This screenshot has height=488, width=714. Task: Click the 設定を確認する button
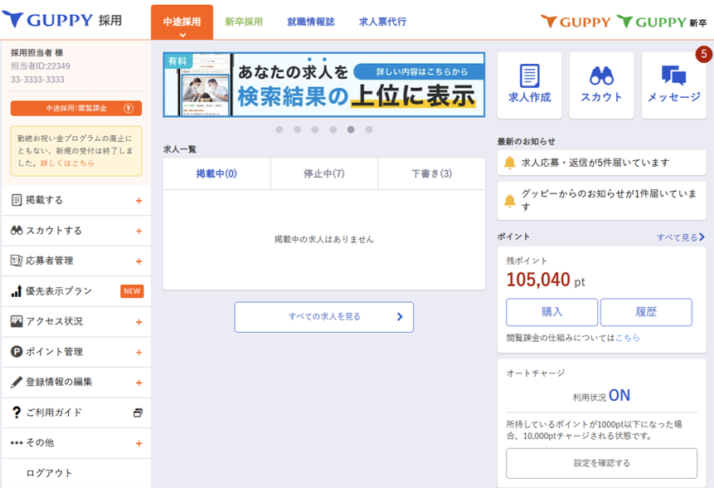click(x=601, y=463)
